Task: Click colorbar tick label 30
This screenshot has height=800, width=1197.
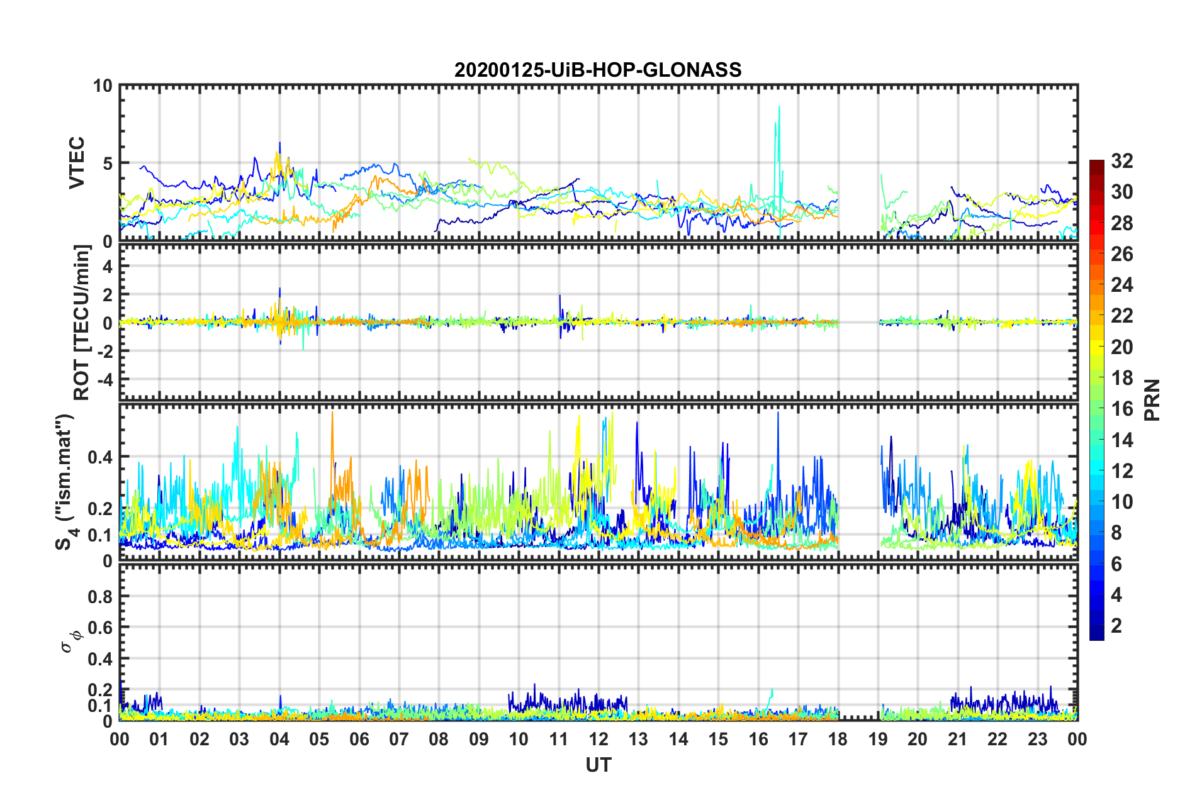Action: pos(1121,192)
